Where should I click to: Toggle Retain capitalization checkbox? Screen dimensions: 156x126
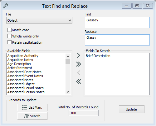tap(9, 42)
